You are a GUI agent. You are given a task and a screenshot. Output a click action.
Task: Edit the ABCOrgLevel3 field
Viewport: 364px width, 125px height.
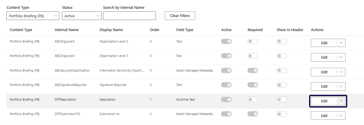coord(324,43)
